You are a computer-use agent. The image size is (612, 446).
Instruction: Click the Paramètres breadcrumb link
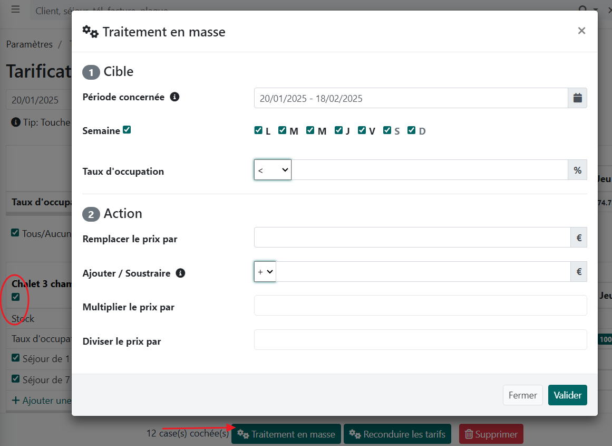pyautogui.click(x=30, y=44)
